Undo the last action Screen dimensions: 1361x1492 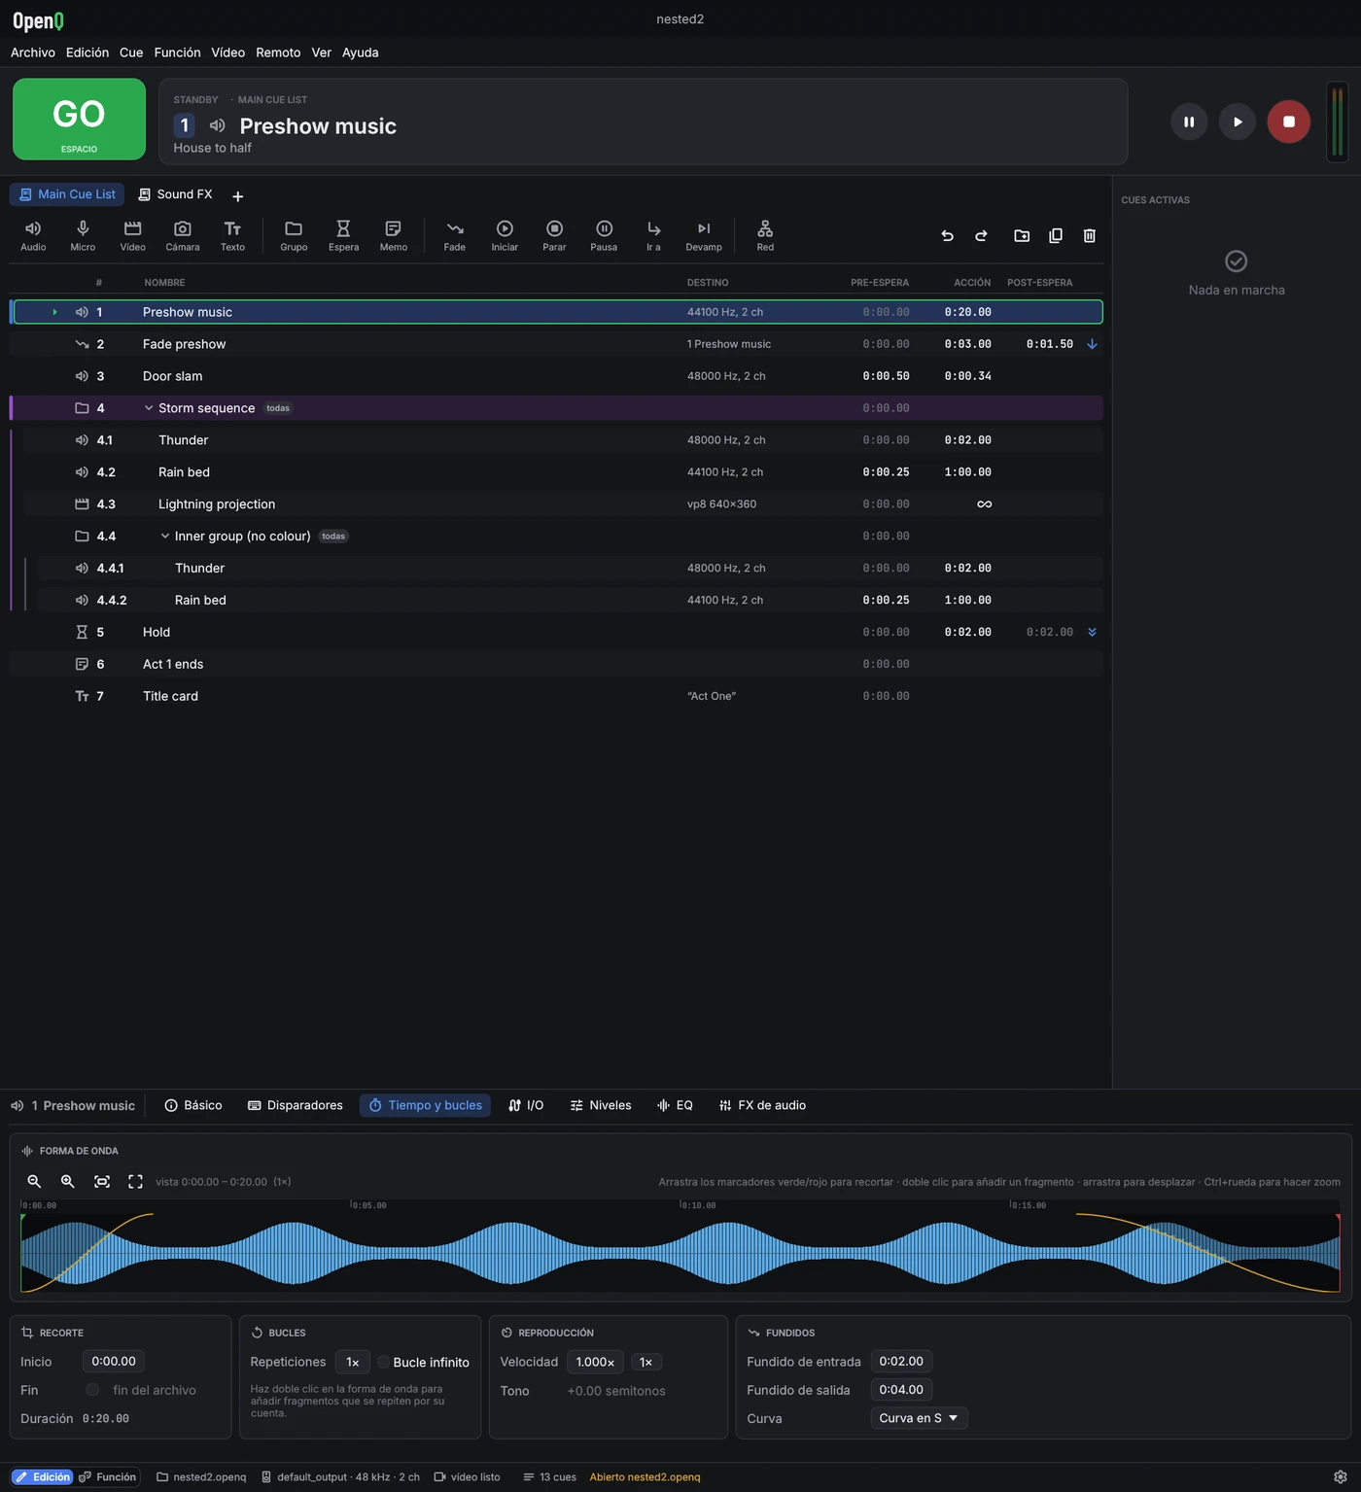(947, 235)
